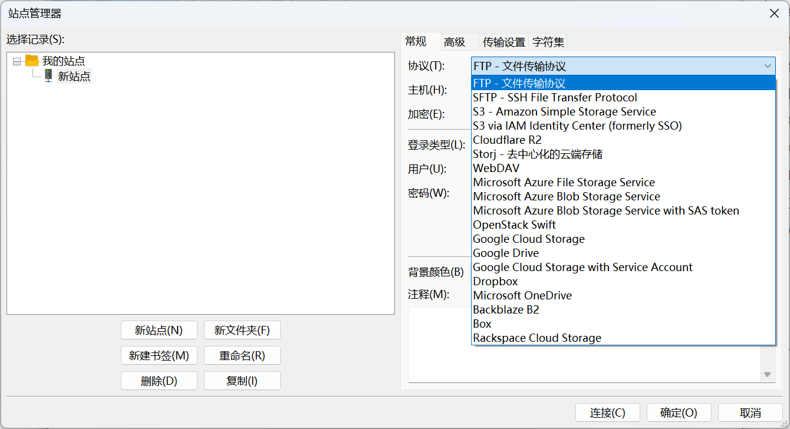Choose S3 via IAM Identity Center option

(x=623, y=126)
